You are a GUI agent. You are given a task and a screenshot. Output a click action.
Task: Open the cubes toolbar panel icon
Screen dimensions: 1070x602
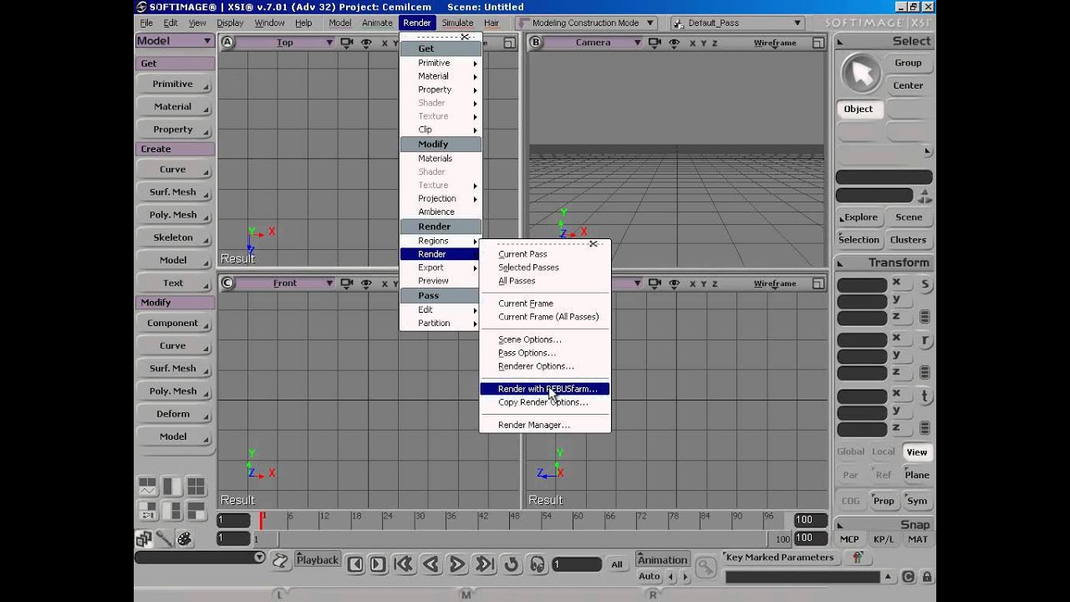coord(144,539)
